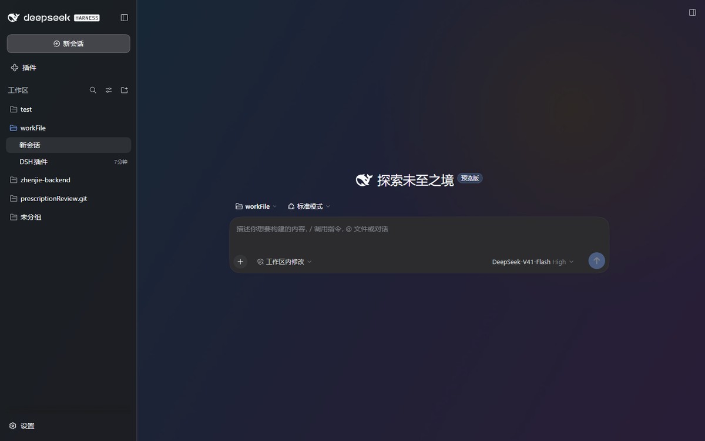Open the DSH 插件 conversation
Viewport: 705px width, 441px height.
(68, 162)
